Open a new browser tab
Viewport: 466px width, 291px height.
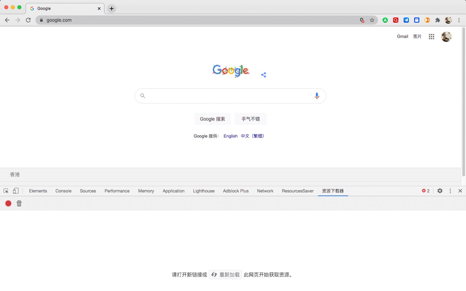[112, 8]
